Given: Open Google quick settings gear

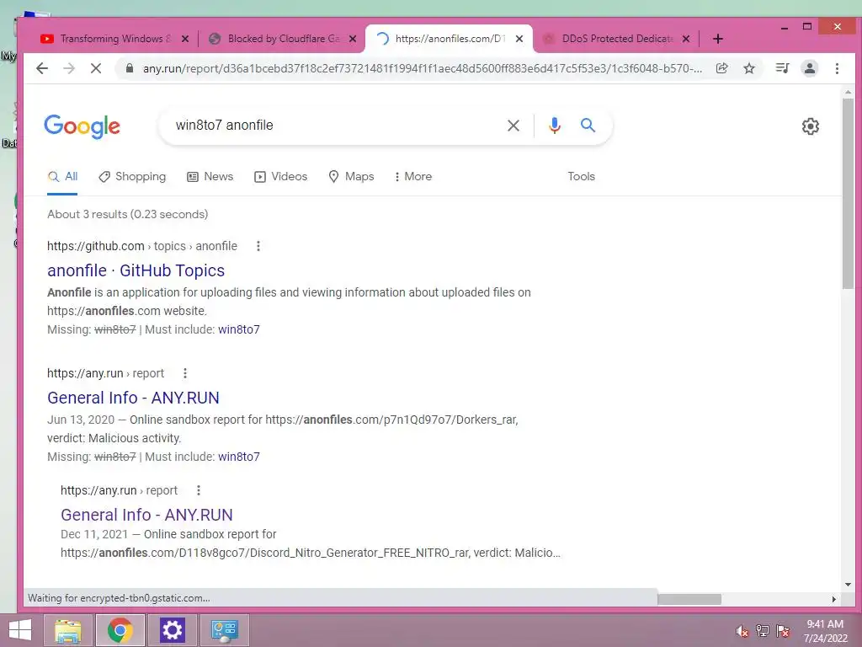Looking at the screenshot, I should pyautogui.click(x=811, y=126).
